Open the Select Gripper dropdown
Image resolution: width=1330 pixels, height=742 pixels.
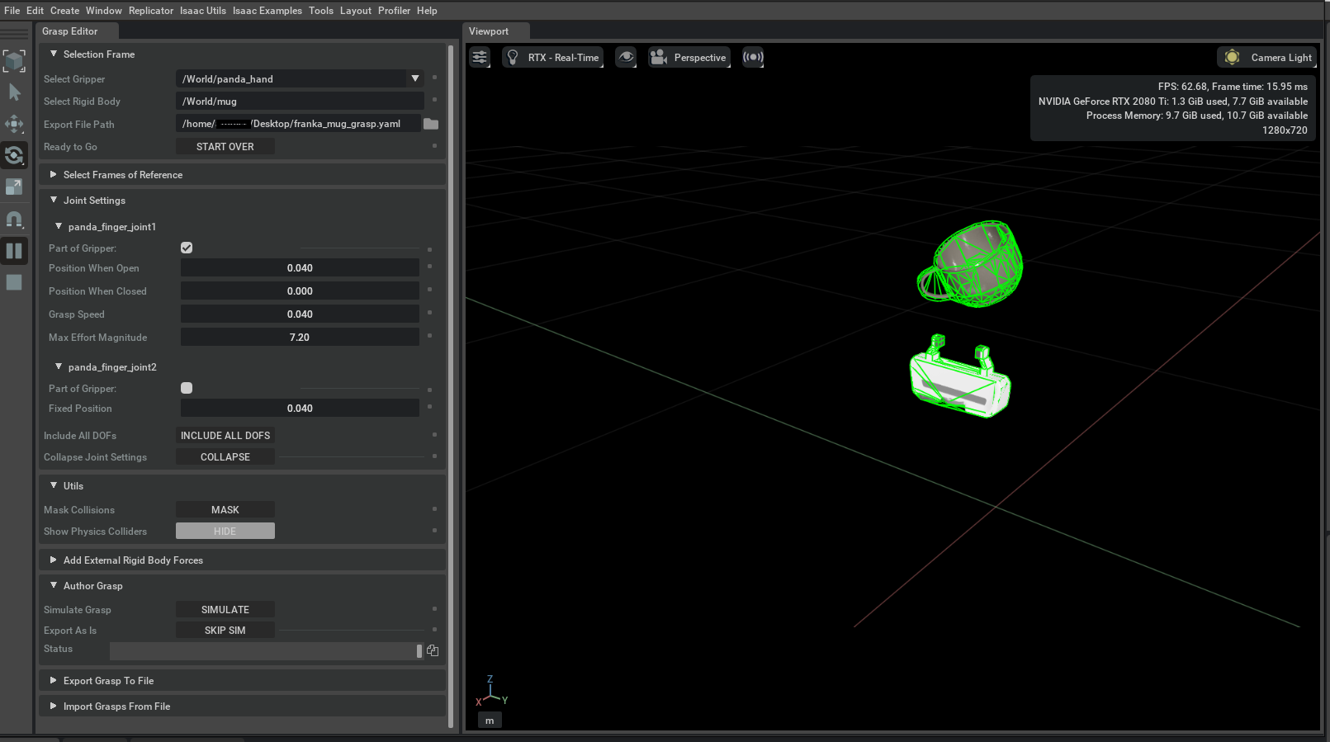414,78
